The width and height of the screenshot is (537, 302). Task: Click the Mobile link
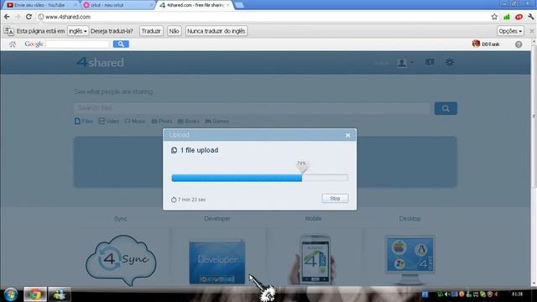coord(313,218)
